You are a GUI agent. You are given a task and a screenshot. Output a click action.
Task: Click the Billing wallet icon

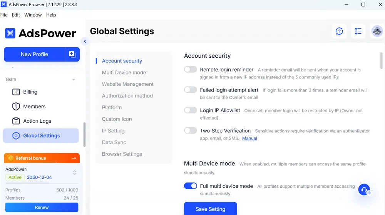coord(16,92)
